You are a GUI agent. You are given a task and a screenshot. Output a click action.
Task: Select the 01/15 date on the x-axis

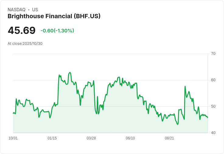tap(52, 138)
